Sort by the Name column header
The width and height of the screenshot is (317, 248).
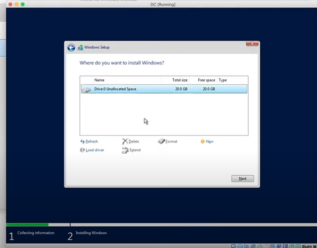[99, 80]
